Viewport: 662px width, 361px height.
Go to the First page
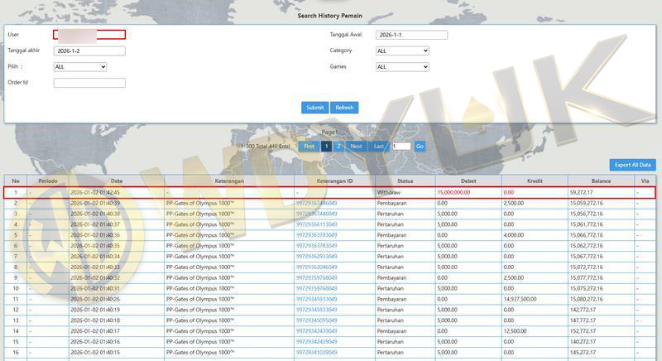coord(309,146)
